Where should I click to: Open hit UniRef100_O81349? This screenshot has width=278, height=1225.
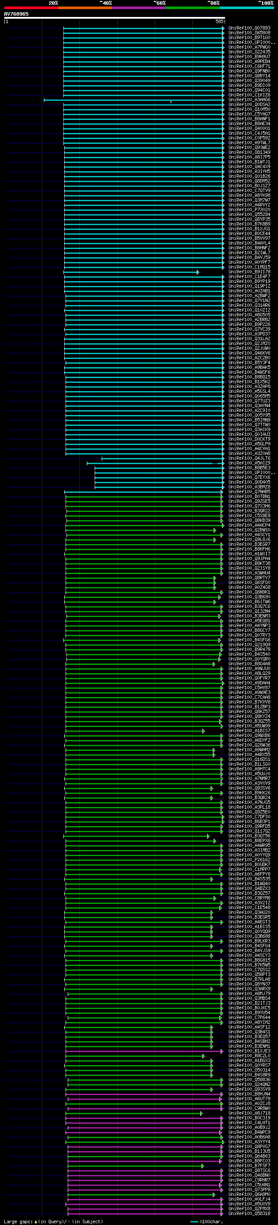(249, 152)
